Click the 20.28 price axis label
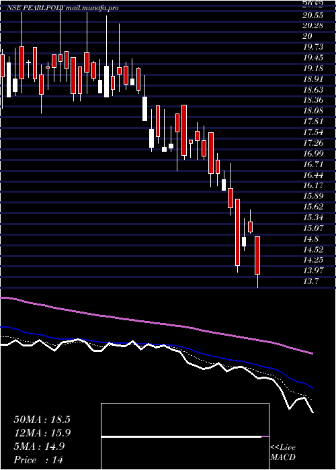The height and width of the screenshot is (470, 336). coord(314,26)
